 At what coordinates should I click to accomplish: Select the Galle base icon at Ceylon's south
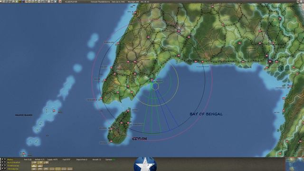(x=111, y=142)
